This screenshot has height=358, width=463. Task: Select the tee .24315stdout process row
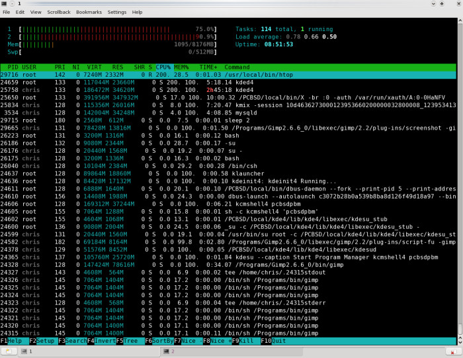tap(228, 273)
